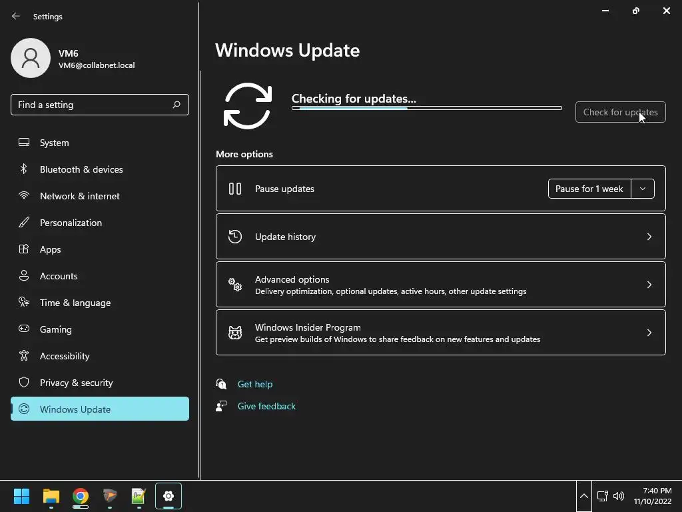Open the green chart app on taskbar
The image size is (682, 512).
click(x=139, y=496)
